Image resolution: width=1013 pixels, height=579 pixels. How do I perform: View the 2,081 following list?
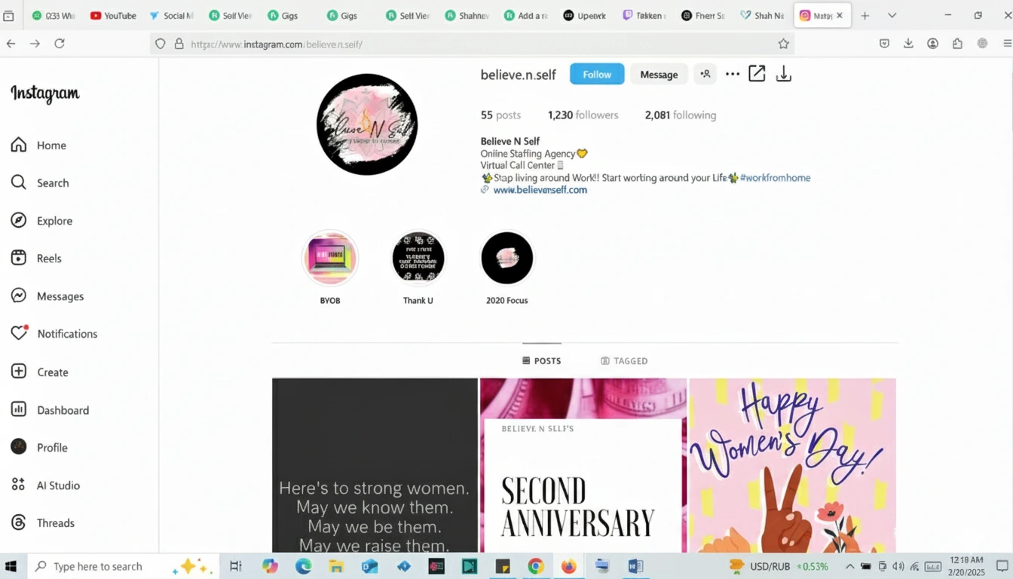pyautogui.click(x=681, y=115)
